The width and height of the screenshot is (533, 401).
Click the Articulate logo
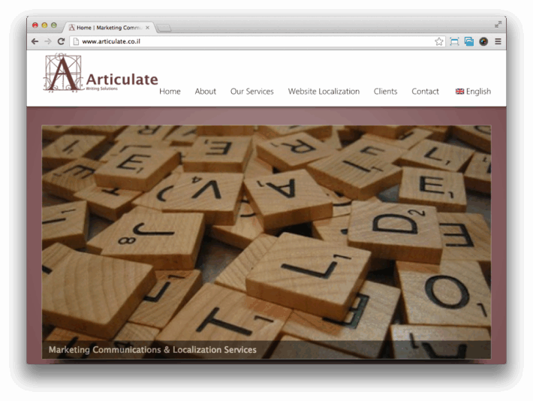coord(101,74)
